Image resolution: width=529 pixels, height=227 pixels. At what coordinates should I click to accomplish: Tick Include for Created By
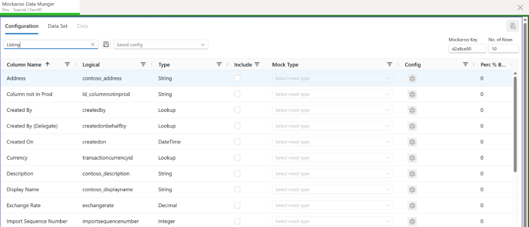(237, 110)
